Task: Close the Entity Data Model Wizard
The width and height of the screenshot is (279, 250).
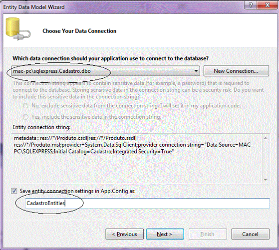Action: coord(267,5)
